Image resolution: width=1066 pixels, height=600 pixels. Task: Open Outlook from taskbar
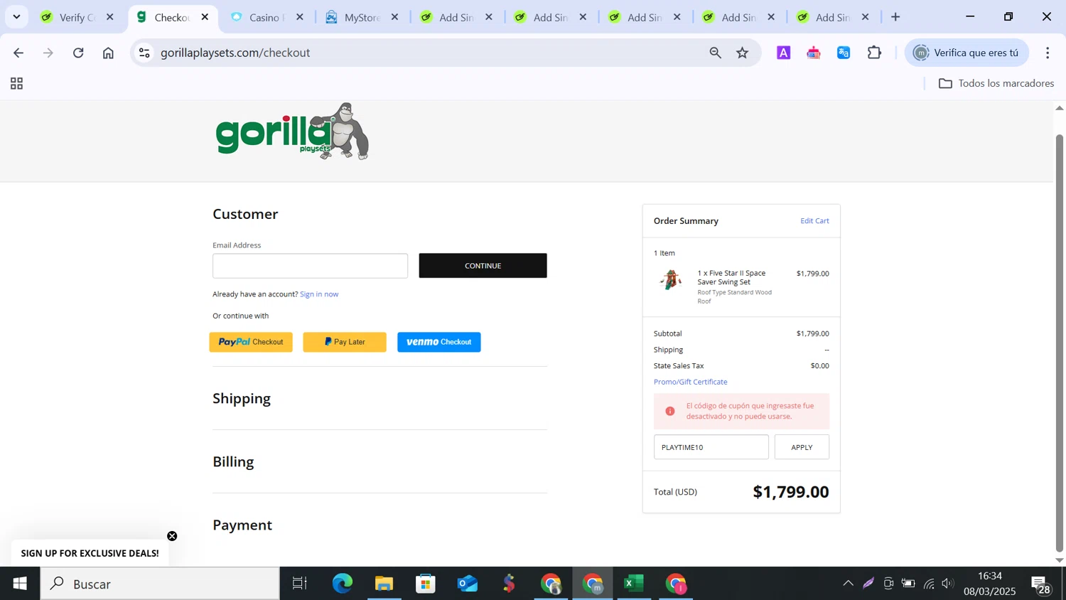468,584
